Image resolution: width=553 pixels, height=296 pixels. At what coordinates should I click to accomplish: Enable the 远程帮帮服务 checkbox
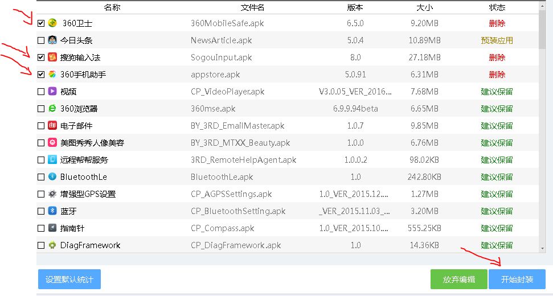pyautogui.click(x=41, y=160)
